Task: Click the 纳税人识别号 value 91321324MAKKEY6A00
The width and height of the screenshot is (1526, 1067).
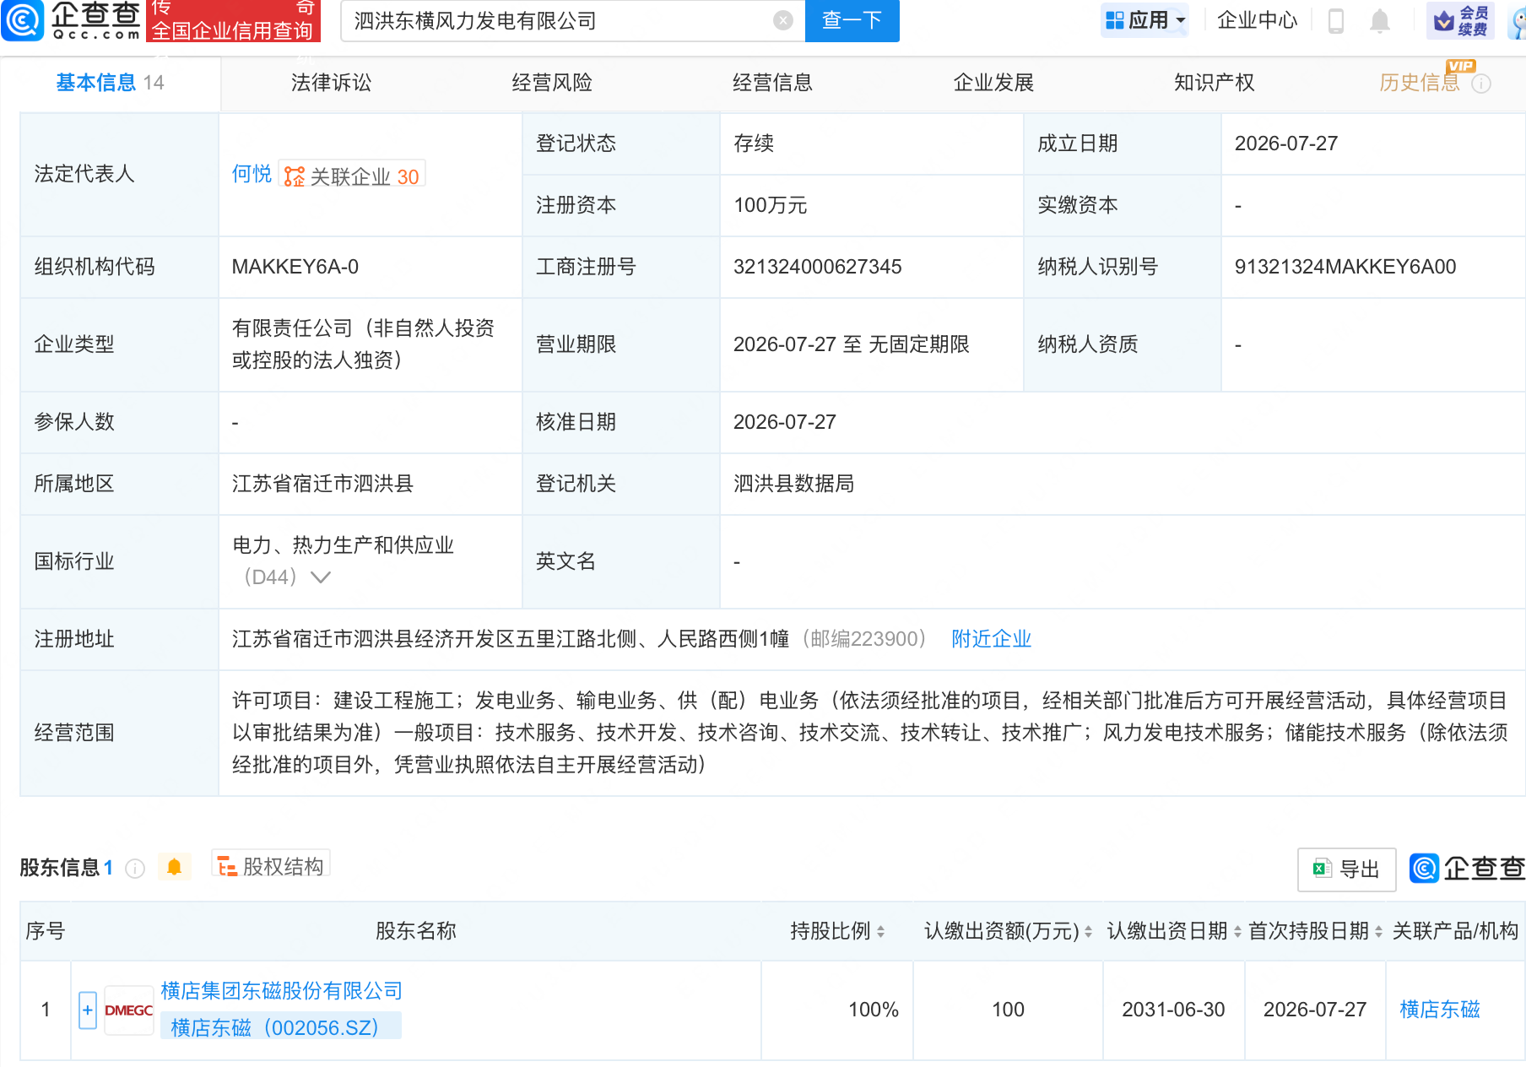Action: click(x=1345, y=267)
